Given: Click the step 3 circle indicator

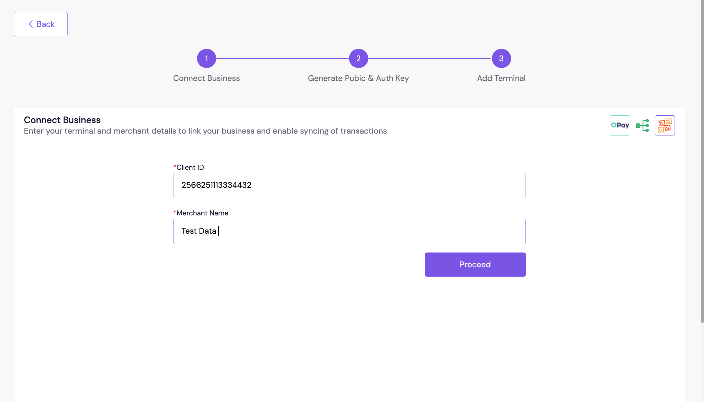Looking at the screenshot, I should [x=501, y=58].
